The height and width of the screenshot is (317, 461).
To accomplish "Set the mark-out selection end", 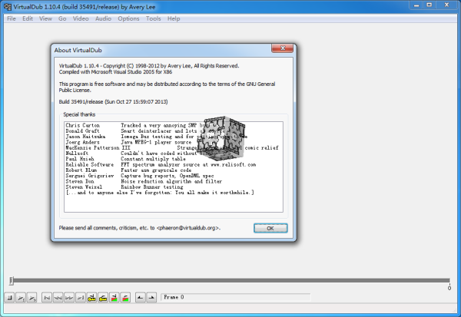I will 151,298.
